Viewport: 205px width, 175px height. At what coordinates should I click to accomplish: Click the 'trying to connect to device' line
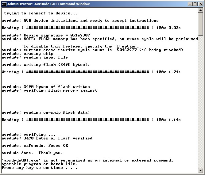pyautogui.click(x=41, y=13)
